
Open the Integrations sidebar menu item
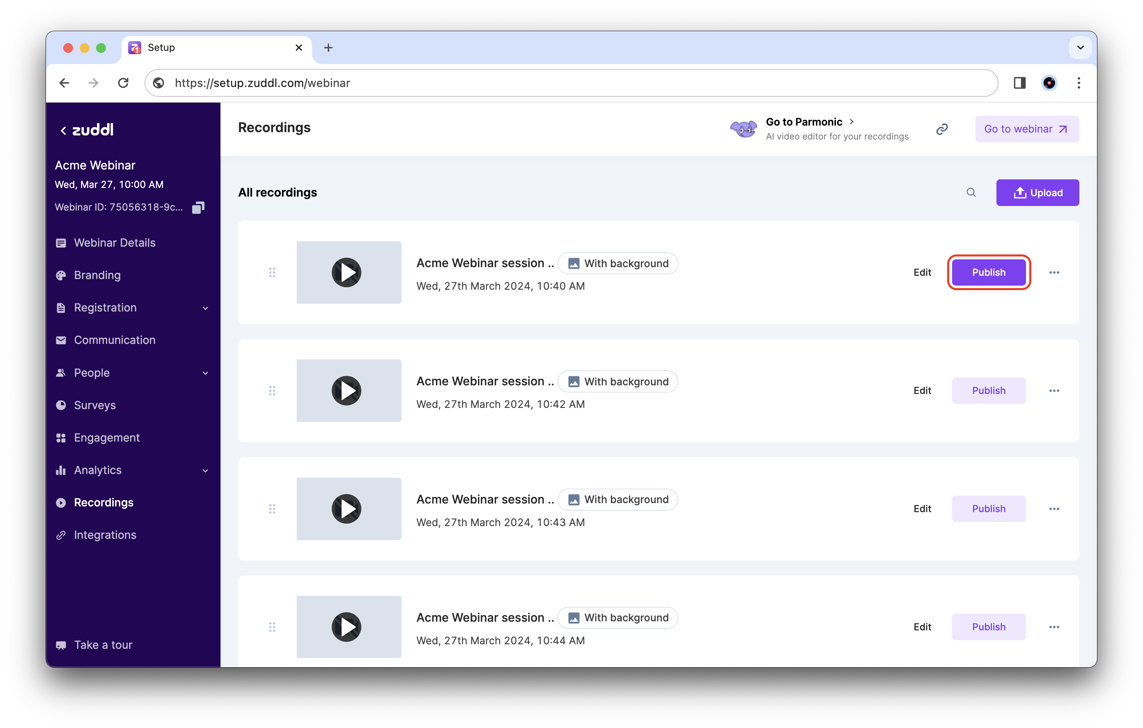coord(105,535)
